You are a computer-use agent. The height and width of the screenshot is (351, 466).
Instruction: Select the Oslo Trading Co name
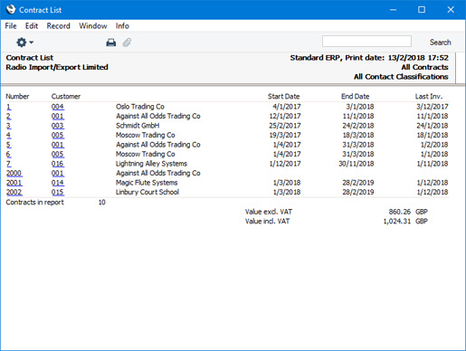(x=140, y=107)
